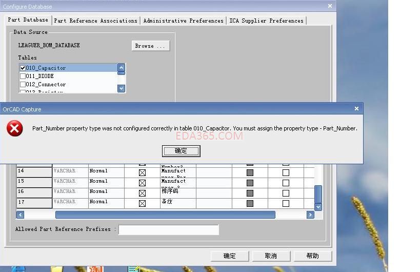Open the ICA Supplier Preferences tab

click(267, 21)
